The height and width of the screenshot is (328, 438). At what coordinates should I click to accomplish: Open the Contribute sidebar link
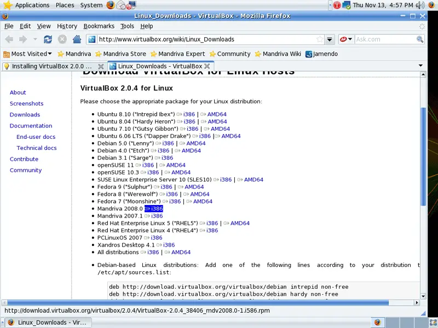(24, 159)
